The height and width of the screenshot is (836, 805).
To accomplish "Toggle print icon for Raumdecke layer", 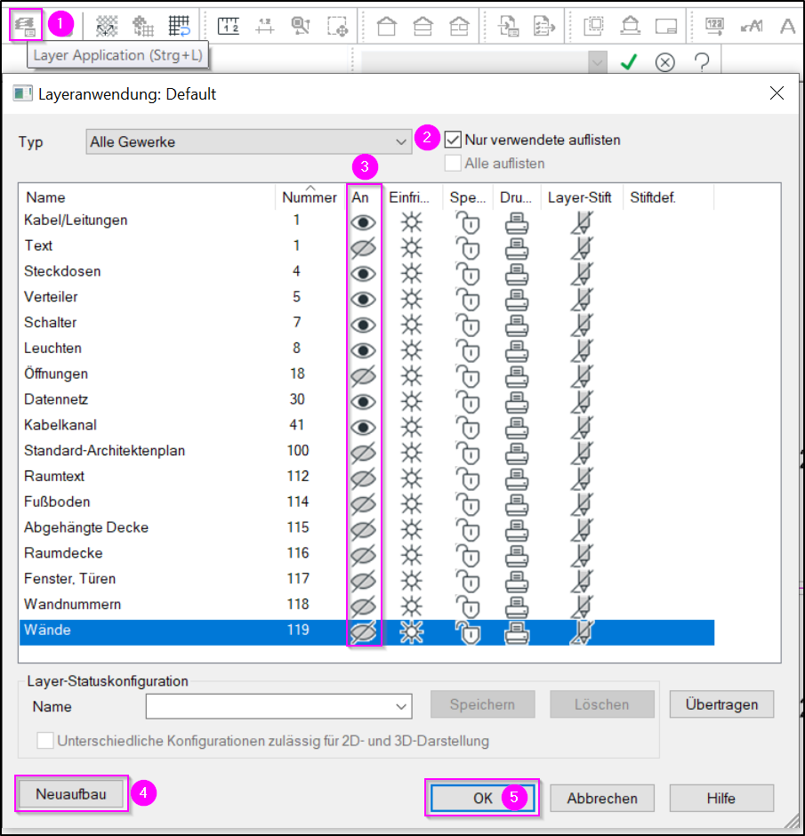I will coord(517,555).
